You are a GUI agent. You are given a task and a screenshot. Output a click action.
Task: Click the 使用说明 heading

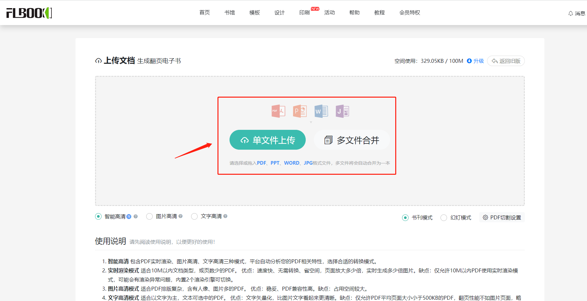[110, 241]
